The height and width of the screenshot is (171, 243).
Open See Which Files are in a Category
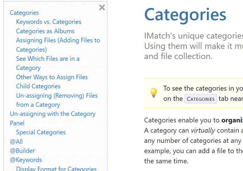pos(48,63)
